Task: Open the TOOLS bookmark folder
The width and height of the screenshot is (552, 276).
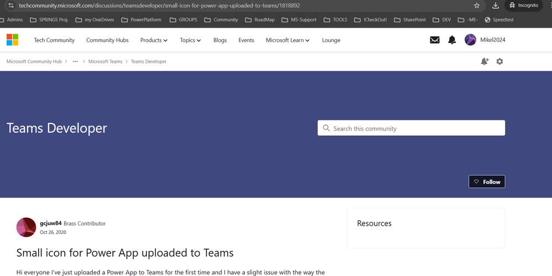Action: click(x=335, y=20)
